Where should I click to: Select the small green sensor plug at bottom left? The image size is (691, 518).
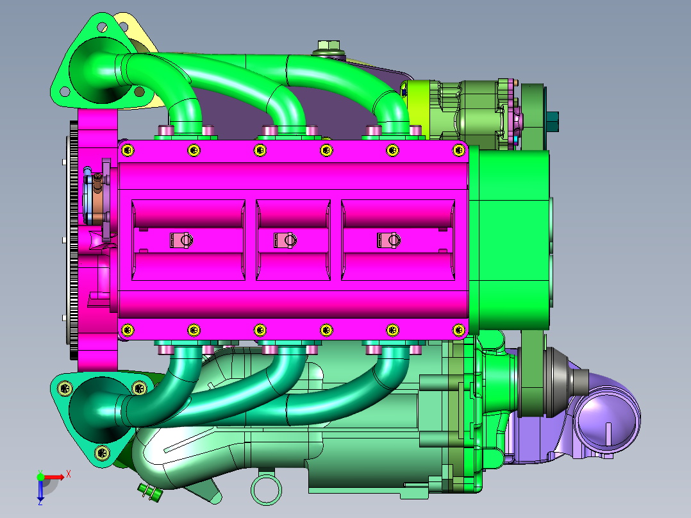click(150, 492)
